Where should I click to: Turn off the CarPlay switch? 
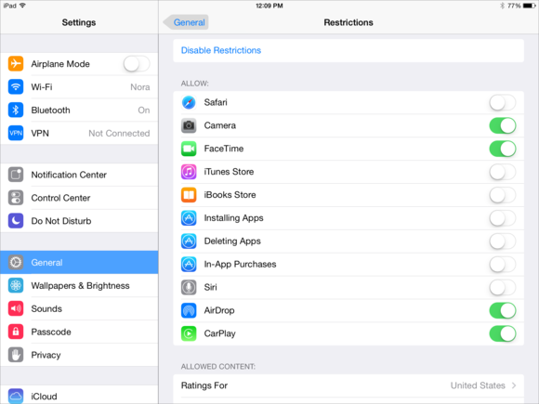(x=503, y=333)
